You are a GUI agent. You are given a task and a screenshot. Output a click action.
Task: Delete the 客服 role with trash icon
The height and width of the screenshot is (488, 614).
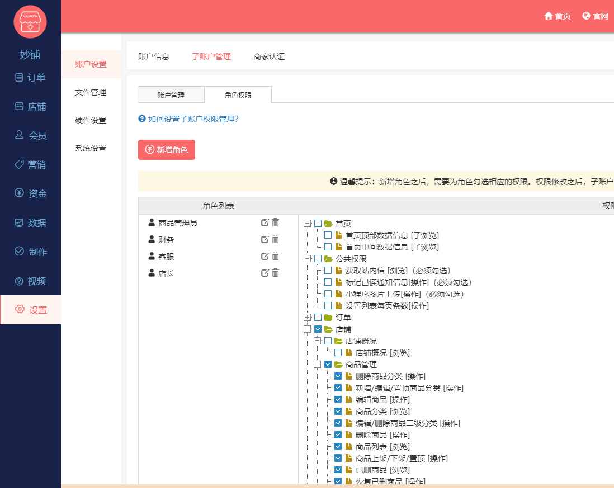pyautogui.click(x=276, y=256)
